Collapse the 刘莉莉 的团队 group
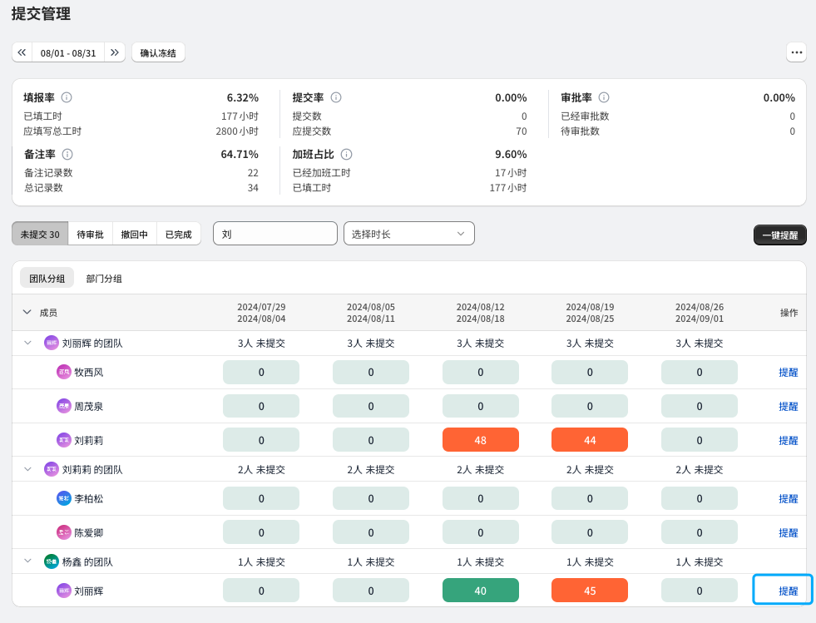This screenshot has height=623, width=816. pyautogui.click(x=28, y=469)
